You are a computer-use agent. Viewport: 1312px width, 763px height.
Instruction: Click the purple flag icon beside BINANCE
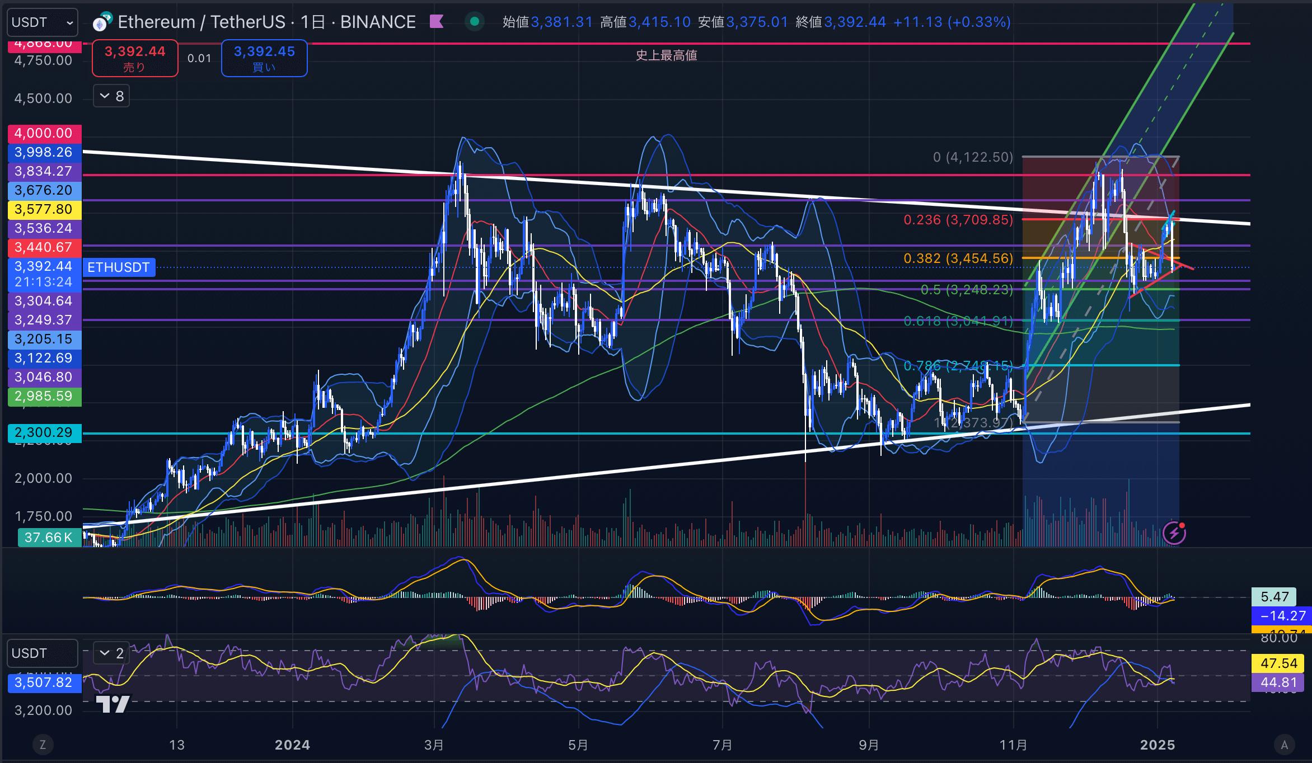coord(437,22)
